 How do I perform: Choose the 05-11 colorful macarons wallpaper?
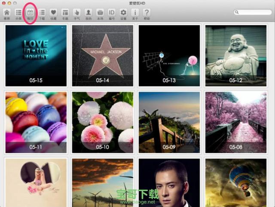click(x=36, y=122)
